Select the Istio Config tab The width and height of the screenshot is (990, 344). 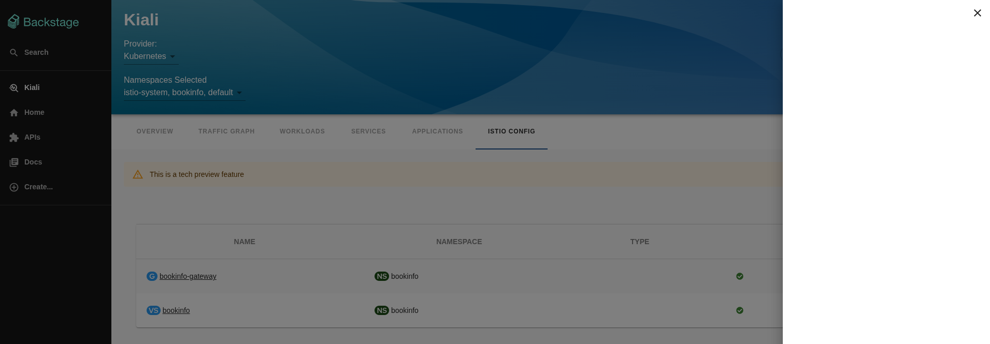pos(511,131)
